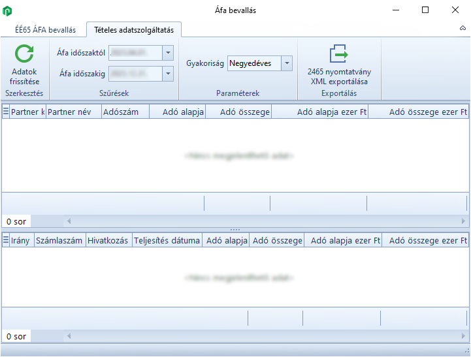Click Számlaszám column header in lower grid
The width and height of the screenshot is (471, 357).
59,241
